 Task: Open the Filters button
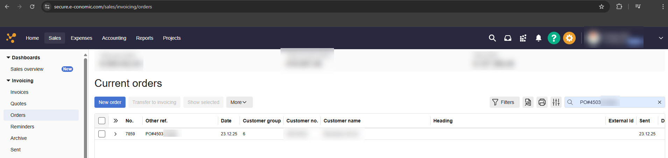pos(504,102)
